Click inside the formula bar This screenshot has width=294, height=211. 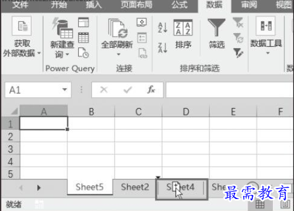pyautogui.click(x=230, y=90)
